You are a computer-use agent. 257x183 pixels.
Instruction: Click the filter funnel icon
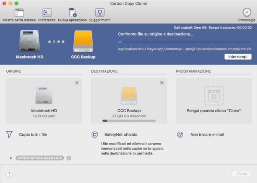[x=9, y=135]
